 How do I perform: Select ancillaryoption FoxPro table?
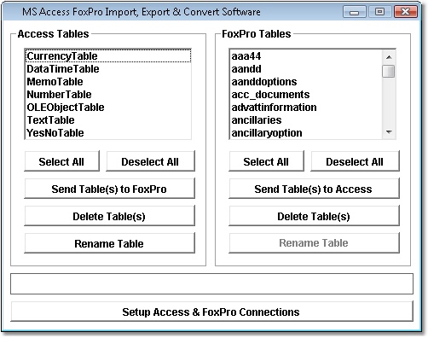[306, 133]
